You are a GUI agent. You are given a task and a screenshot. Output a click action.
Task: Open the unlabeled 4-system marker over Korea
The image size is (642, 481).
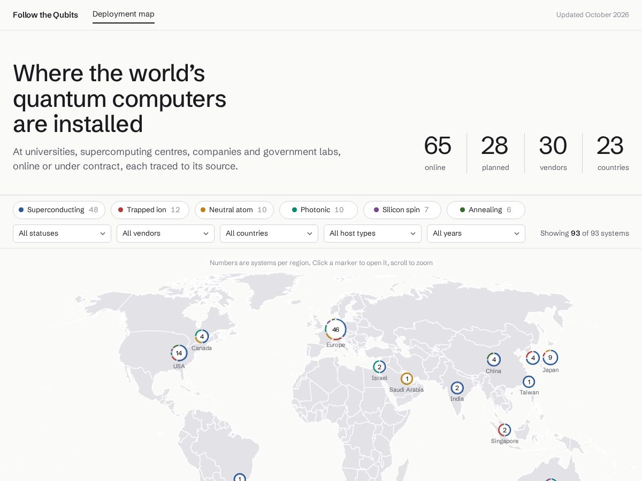(x=533, y=358)
